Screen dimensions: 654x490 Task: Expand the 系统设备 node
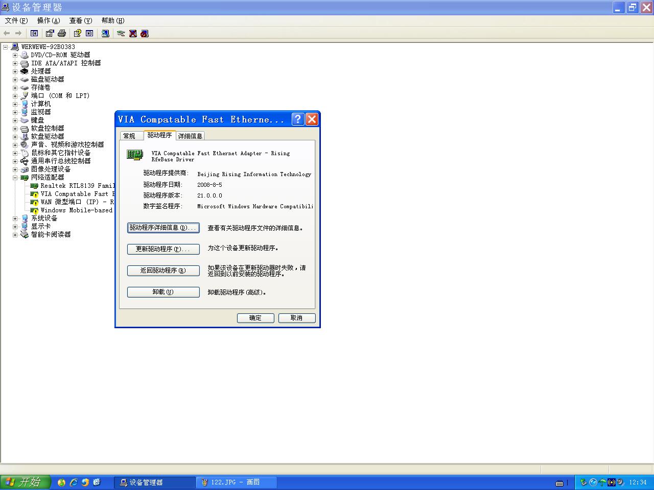(x=15, y=218)
